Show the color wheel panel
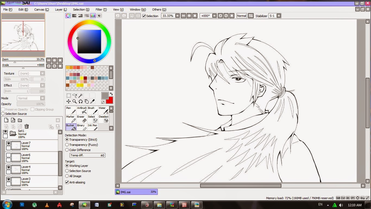The image size is (371, 209). pos(68,16)
